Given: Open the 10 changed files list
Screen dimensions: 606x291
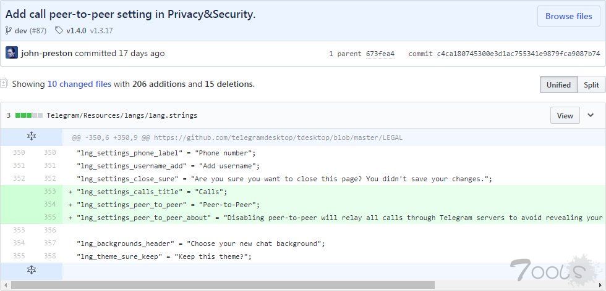Looking at the screenshot, I should pos(79,84).
